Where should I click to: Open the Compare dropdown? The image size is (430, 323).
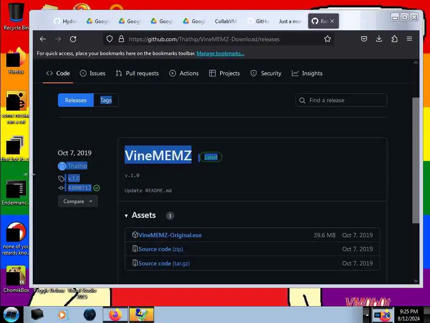coord(78,201)
